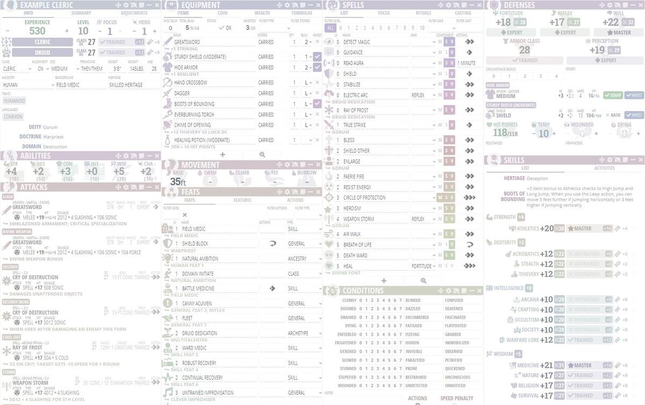645x405 pixels.
Task: Click the Healing Potion flask icon
Action: [167, 140]
